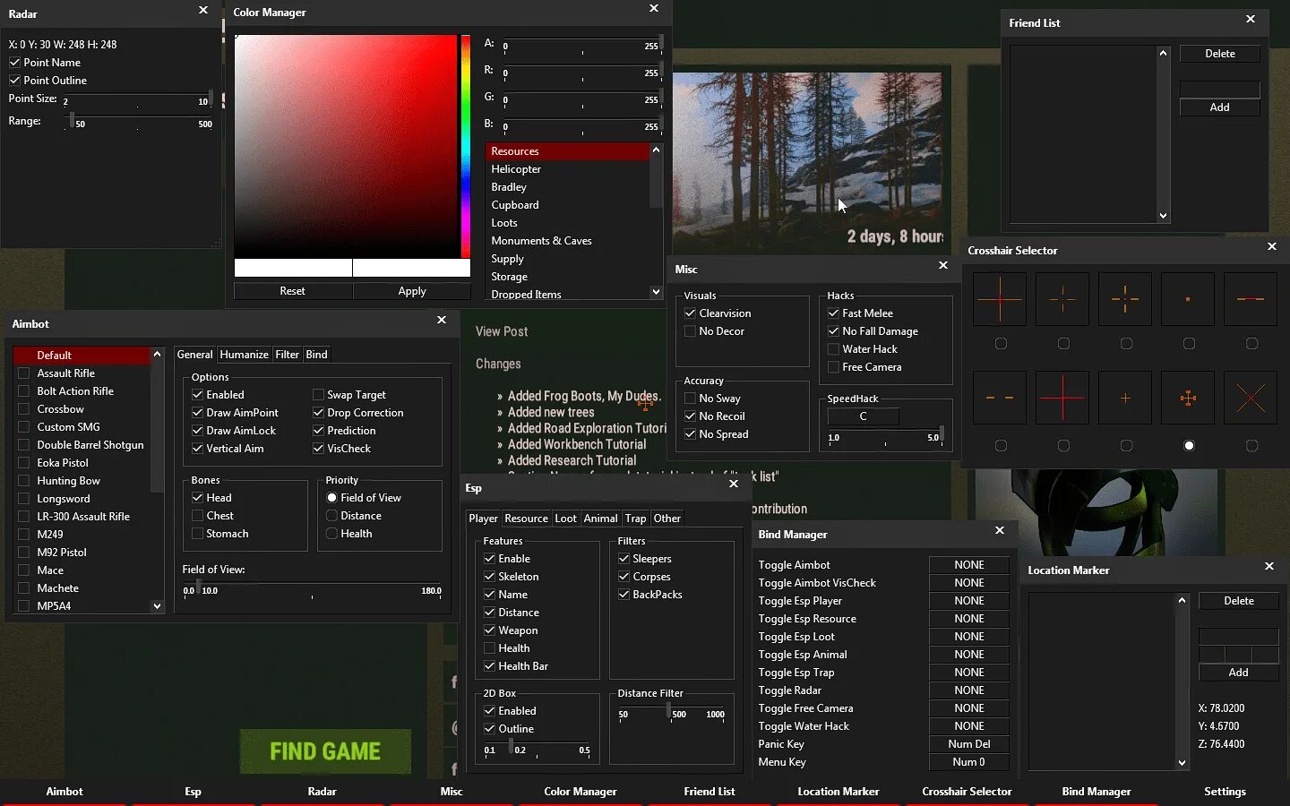
Task: Select the Default entry in Aimbot weapon list
Action: (x=82, y=356)
